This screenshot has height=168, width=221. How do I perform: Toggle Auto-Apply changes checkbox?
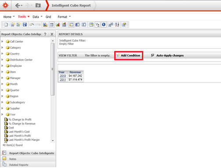(x=152, y=55)
